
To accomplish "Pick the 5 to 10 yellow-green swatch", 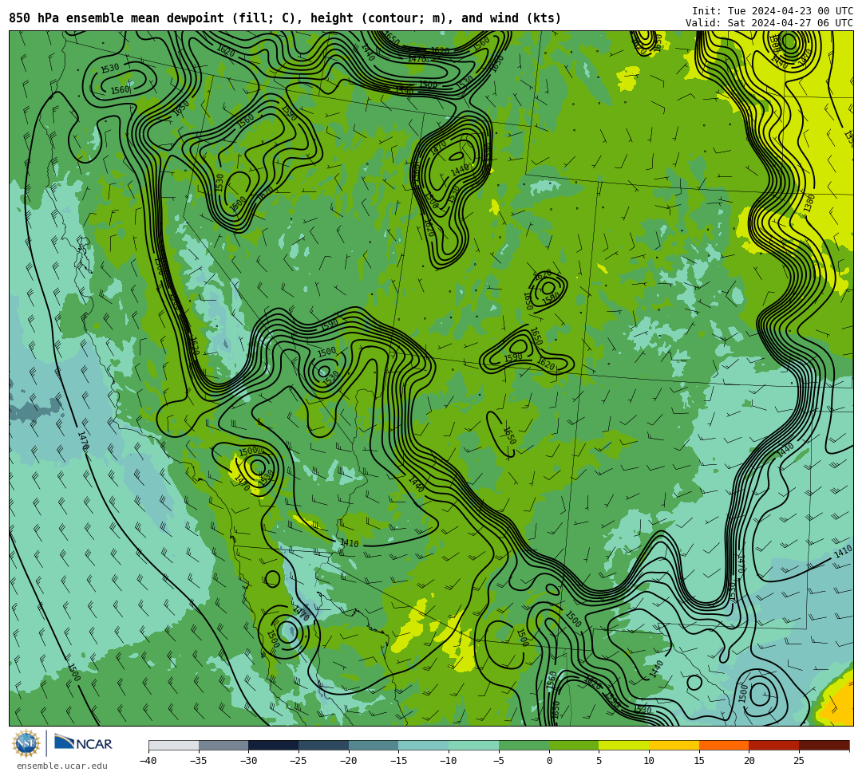I will coord(624,745).
